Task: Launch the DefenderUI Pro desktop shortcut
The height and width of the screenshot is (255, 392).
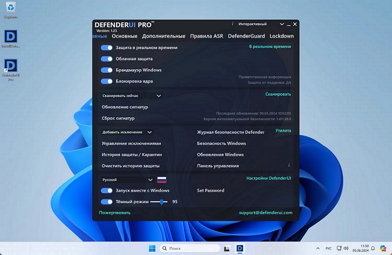Action: pyautogui.click(x=11, y=70)
